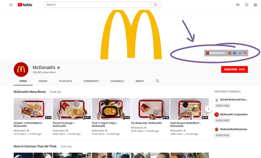Go to YouTube home via logo
The height and width of the screenshot is (158, 261).
[x=25, y=4]
